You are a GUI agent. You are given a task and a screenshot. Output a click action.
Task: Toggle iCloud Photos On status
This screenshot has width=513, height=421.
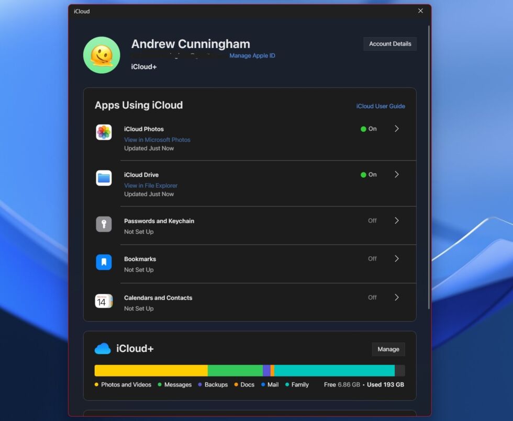(369, 129)
